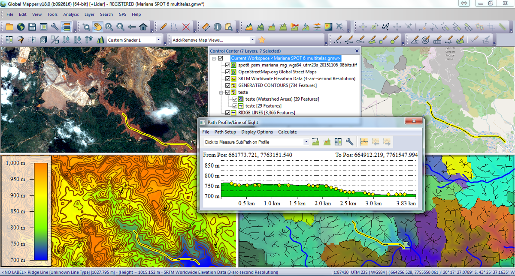Expand the Add/Remove Map Views dropdown
The height and width of the screenshot is (276, 515).
252,40
